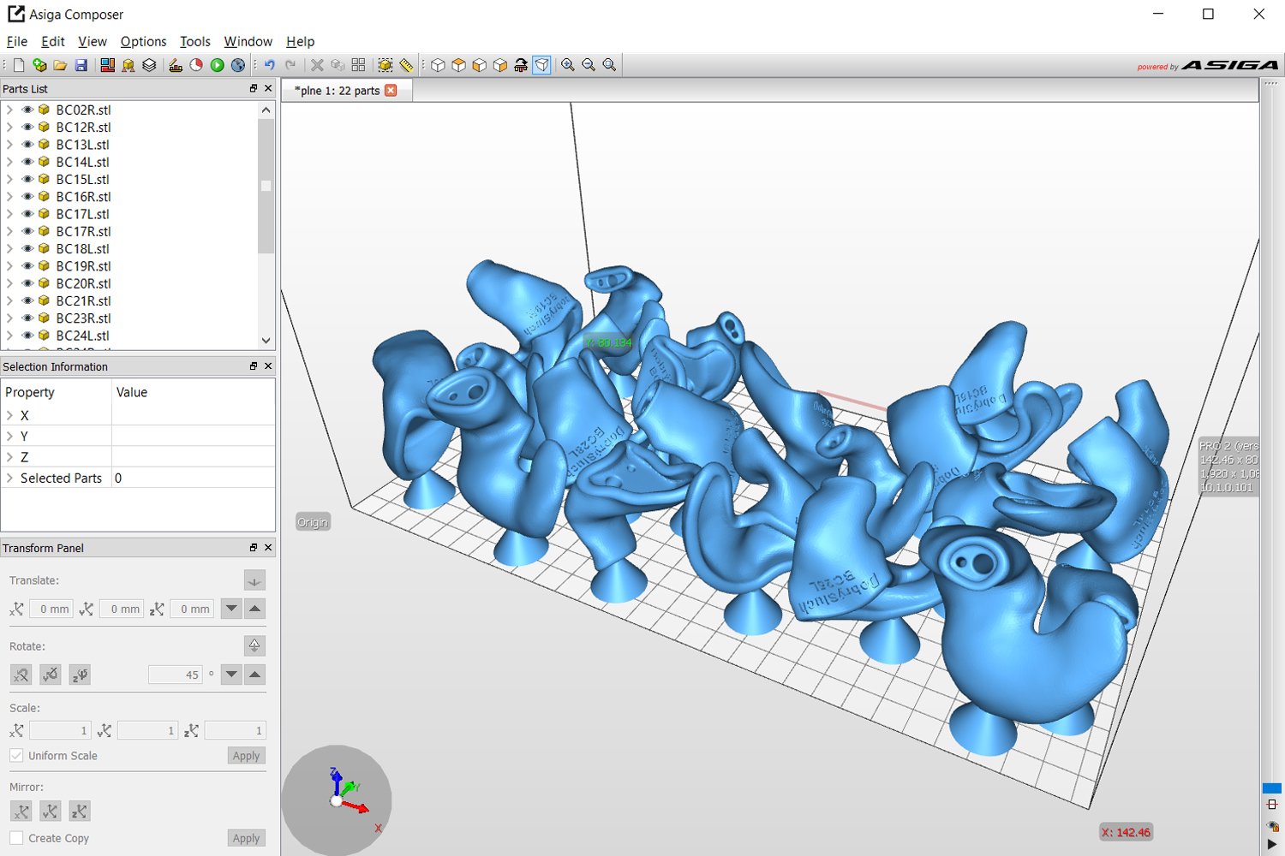
Task: Expand the BC20R.stl tree node
Action: [x=9, y=283]
